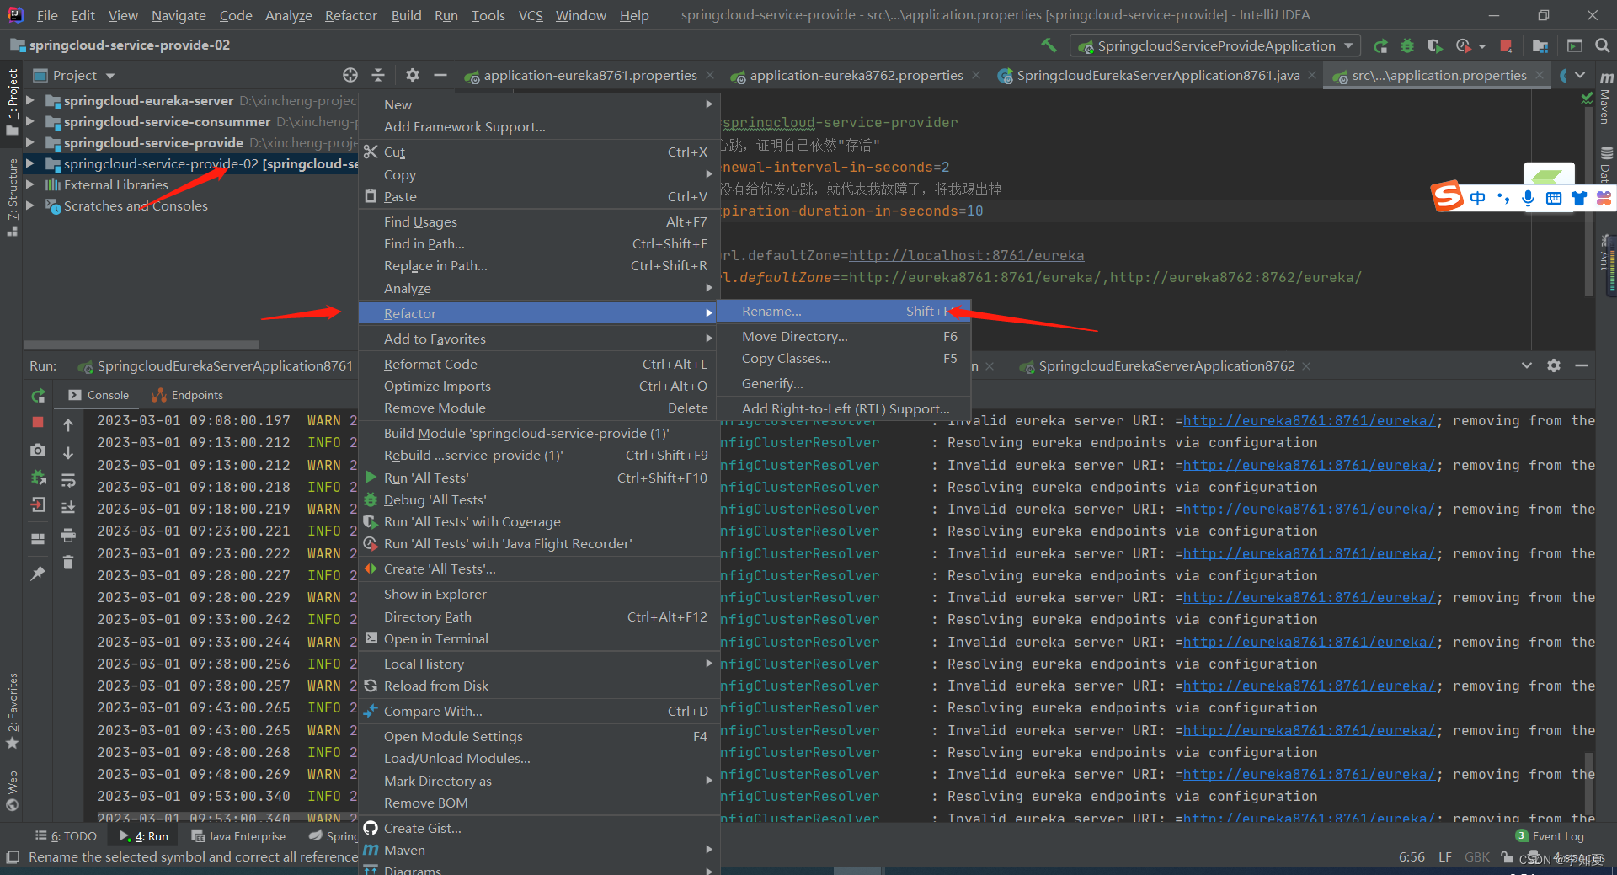The width and height of the screenshot is (1617, 875).
Task: Expand springcloud-eureka-server tree node
Action: click(x=30, y=100)
